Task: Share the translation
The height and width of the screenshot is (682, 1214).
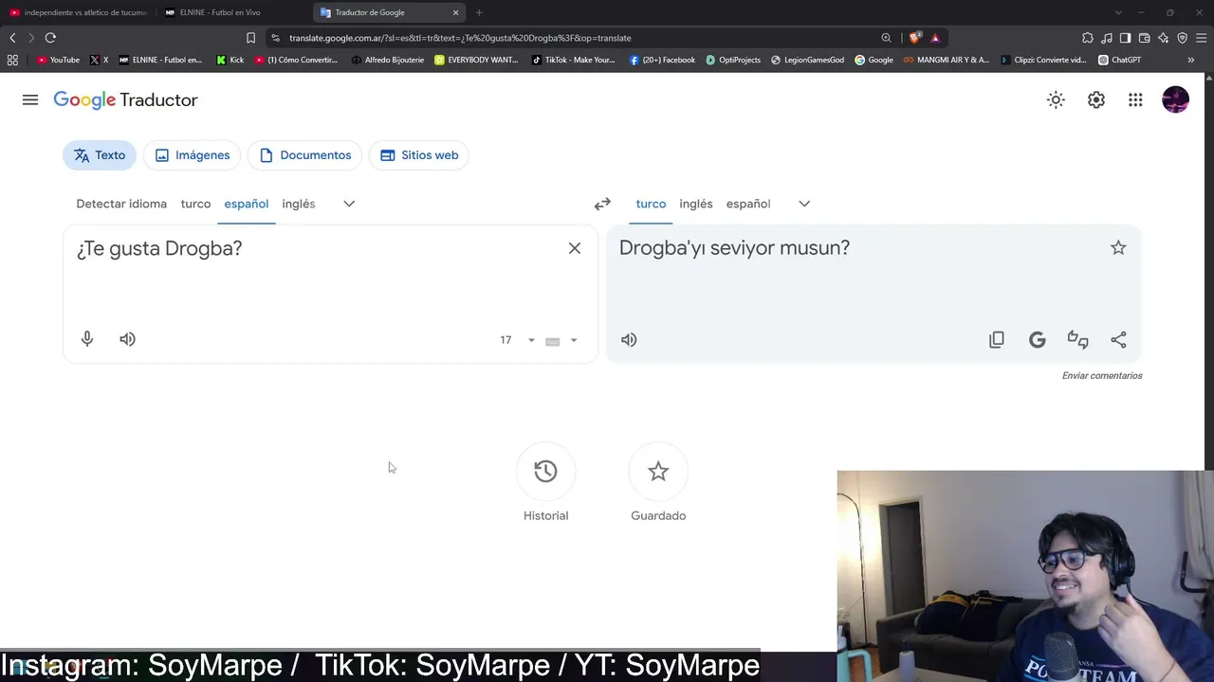Action: tap(1118, 340)
